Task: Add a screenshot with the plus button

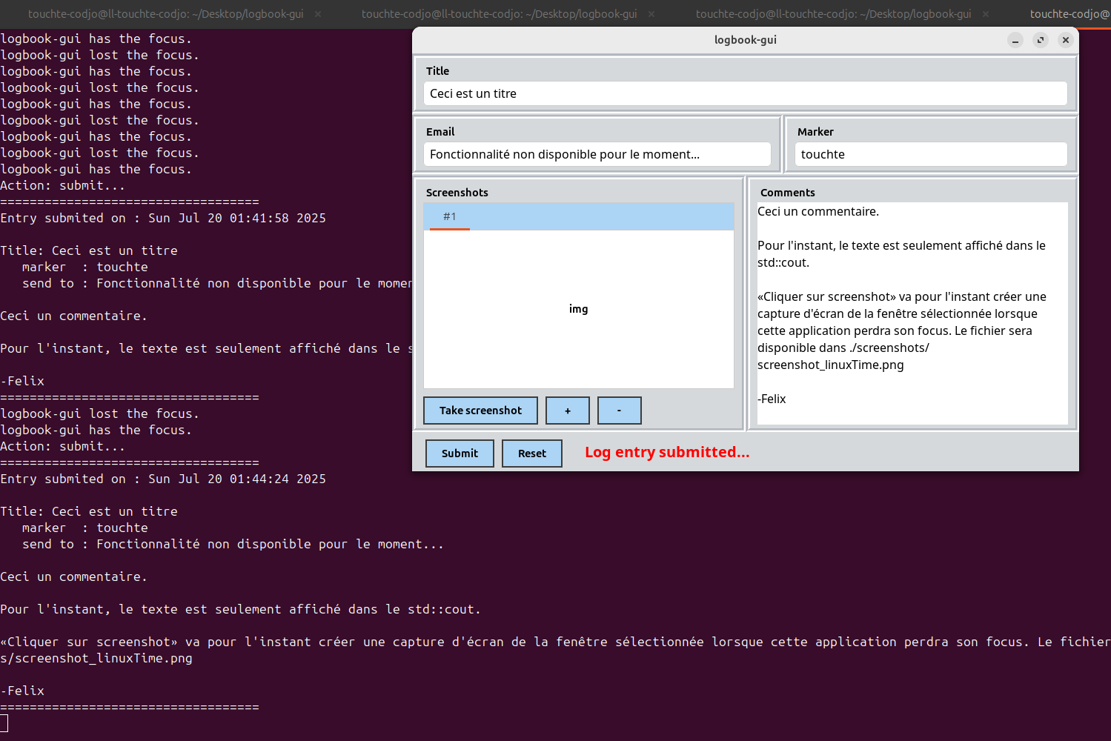Action: [x=568, y=411]
